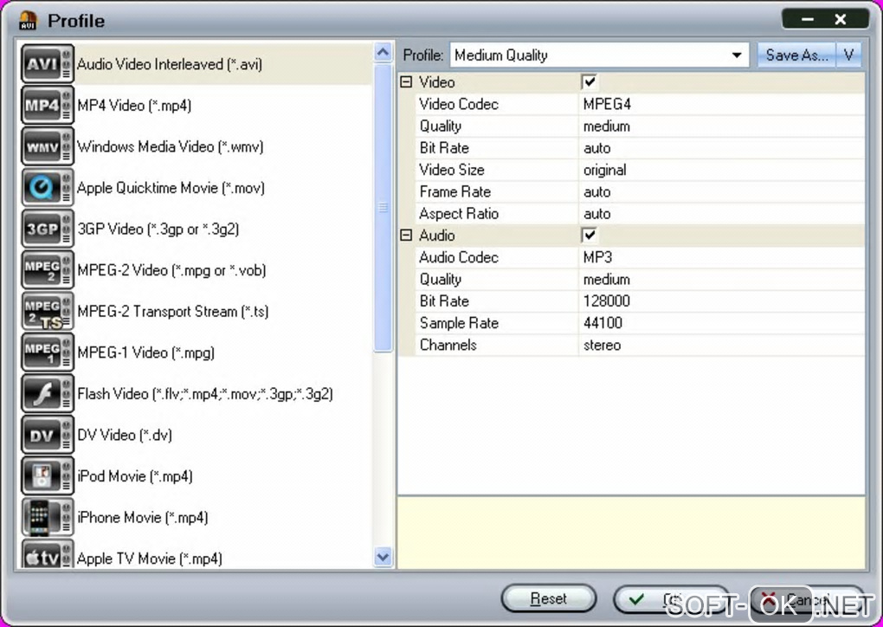Uncheck the Video checkbox

pyautogui.click(x=589, y=82)
